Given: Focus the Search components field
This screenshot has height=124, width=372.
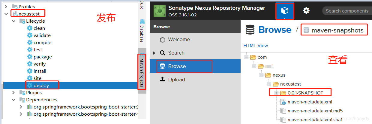Looking at the screenshot, I should point(347,11).
